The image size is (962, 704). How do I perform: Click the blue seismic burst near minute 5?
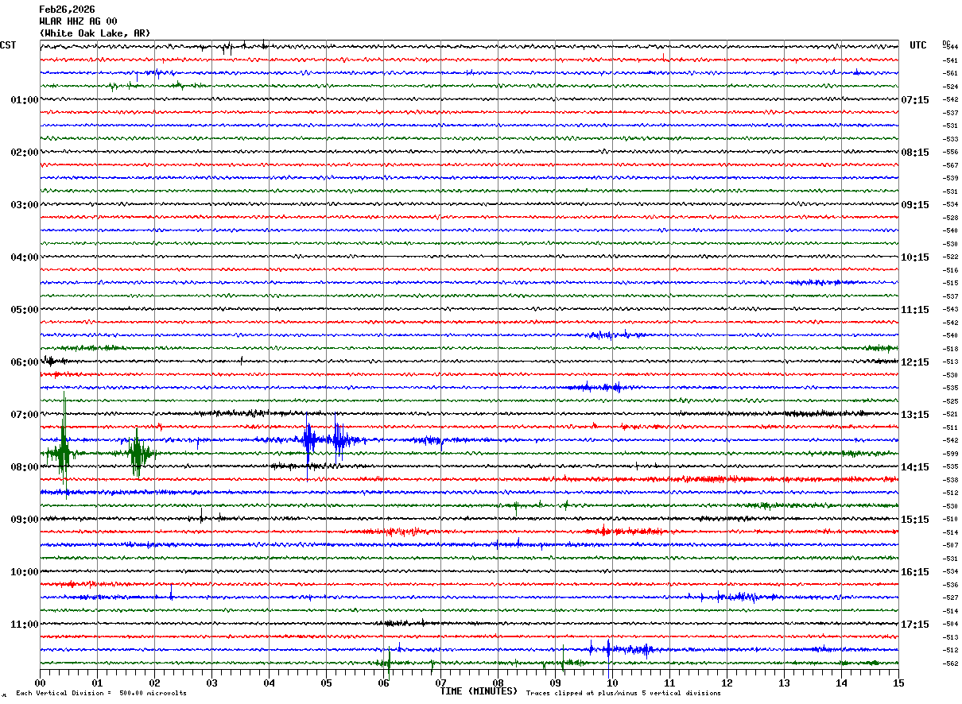click(x=308, y=440)
